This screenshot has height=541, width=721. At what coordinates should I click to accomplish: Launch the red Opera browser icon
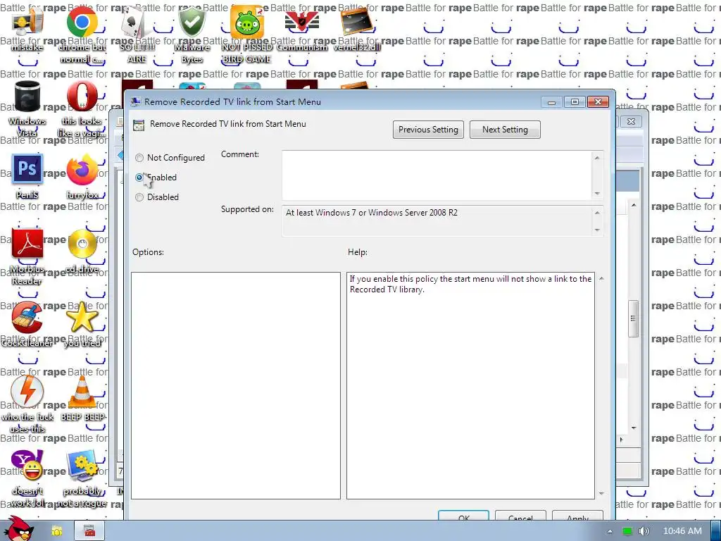(x=82, y=97)
